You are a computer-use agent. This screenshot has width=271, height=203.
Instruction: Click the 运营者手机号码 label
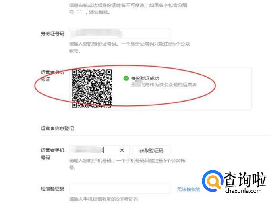pyautogui.click(x=52, y=154)
